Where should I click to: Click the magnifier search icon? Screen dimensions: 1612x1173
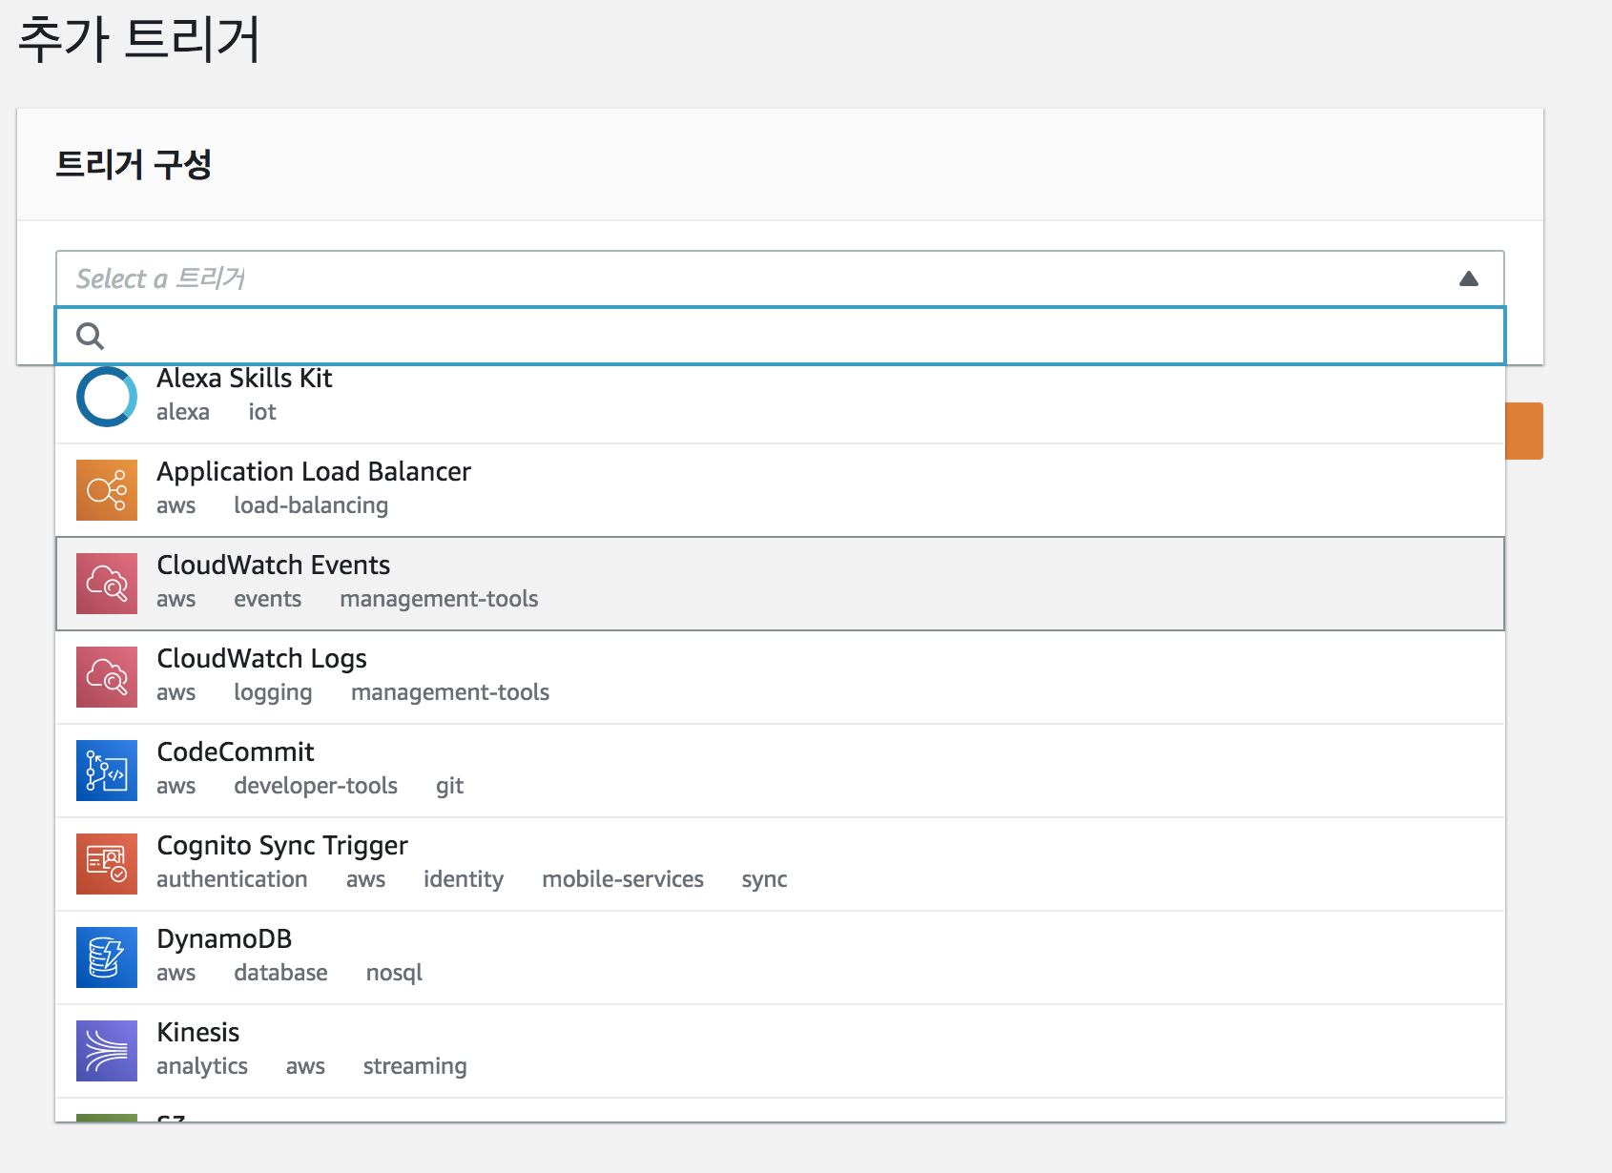coord(91,336)
